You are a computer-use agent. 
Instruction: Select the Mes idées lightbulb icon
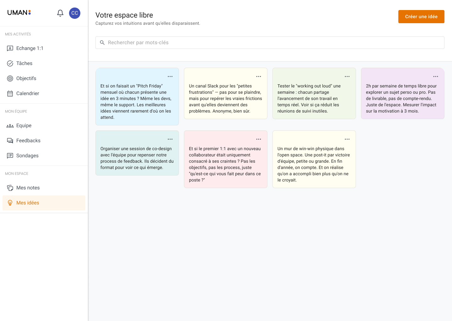(10, 203)
